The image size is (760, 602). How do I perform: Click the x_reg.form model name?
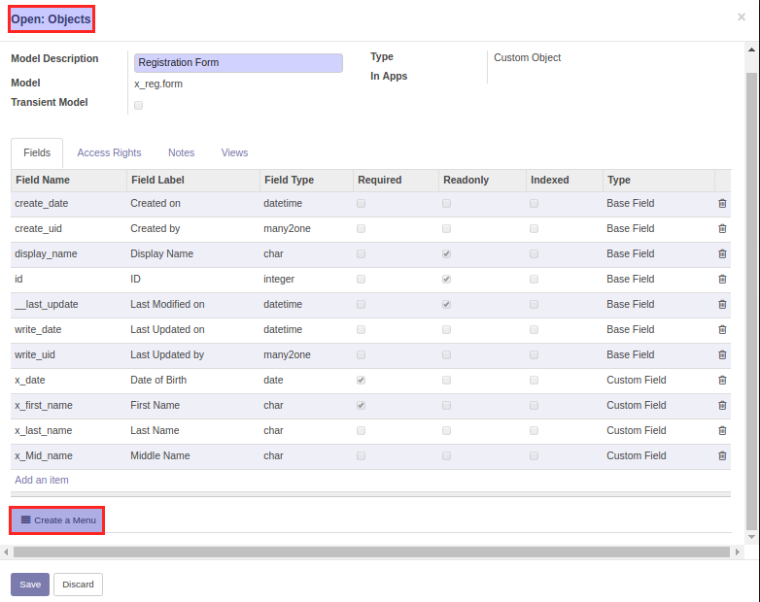coord(158,84)
